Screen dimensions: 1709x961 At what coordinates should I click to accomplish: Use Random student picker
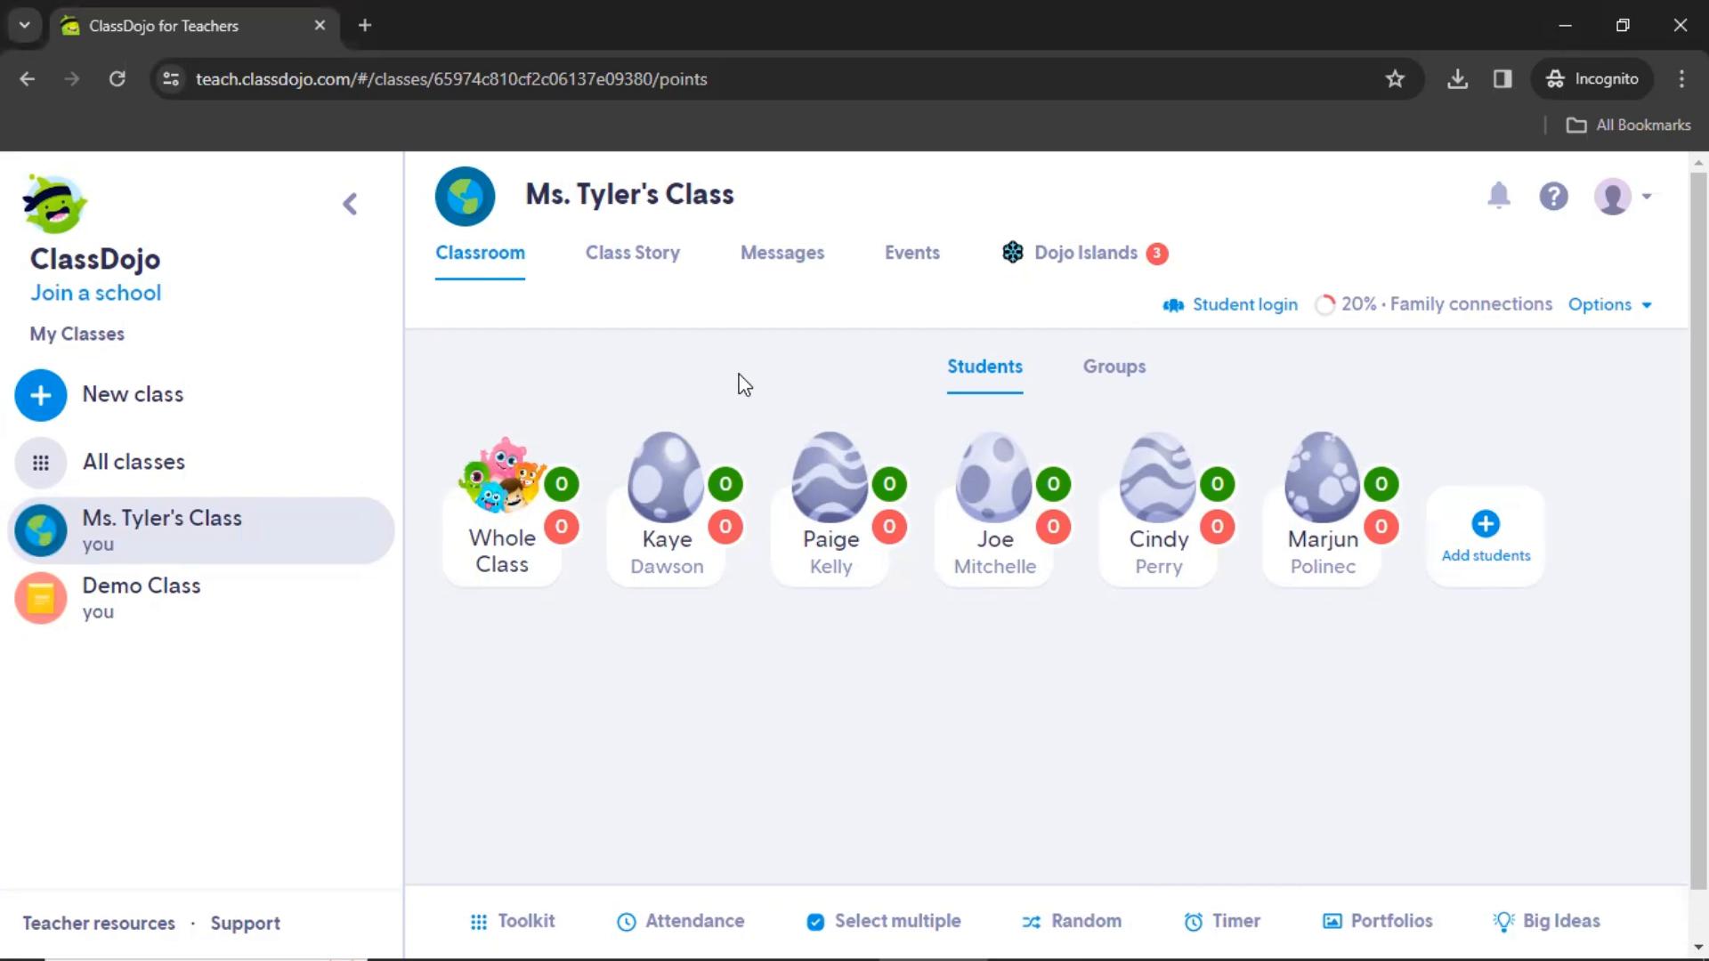1073,921
